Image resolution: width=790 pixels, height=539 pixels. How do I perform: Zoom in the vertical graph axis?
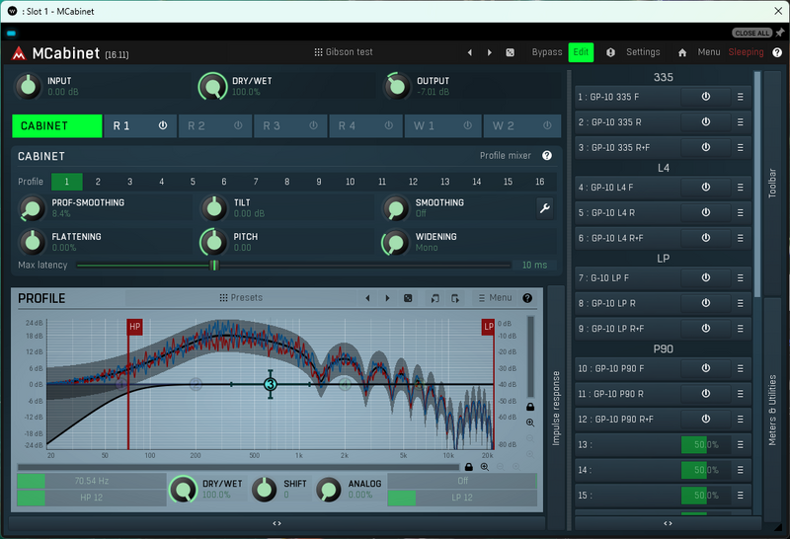[530, 423]
